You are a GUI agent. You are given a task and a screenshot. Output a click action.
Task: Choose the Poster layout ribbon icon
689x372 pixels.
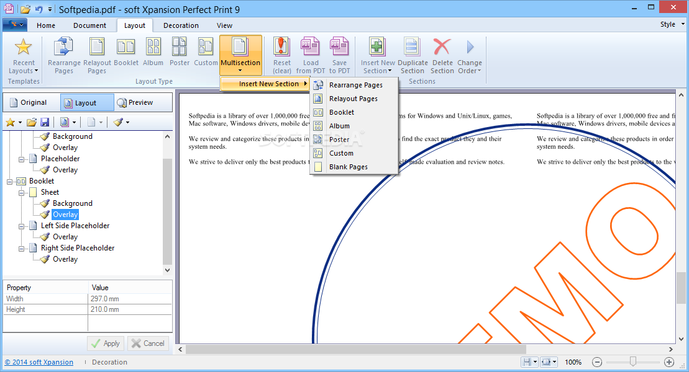(x=180, y=53)
